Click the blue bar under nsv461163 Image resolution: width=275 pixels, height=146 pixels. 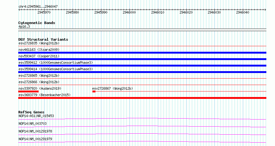coord(142,53)
